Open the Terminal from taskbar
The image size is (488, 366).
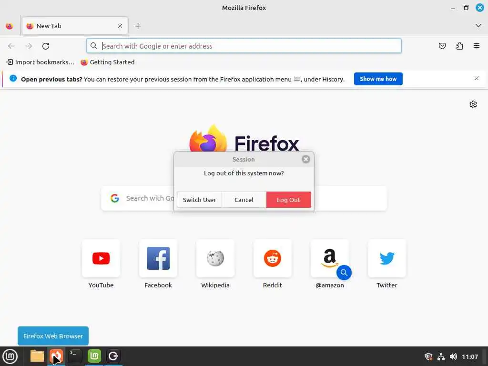point(75,356)
